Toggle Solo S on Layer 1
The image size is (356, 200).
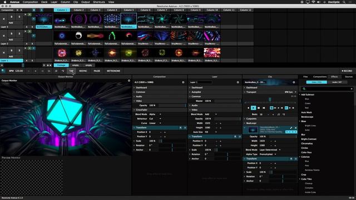[19, 51]
